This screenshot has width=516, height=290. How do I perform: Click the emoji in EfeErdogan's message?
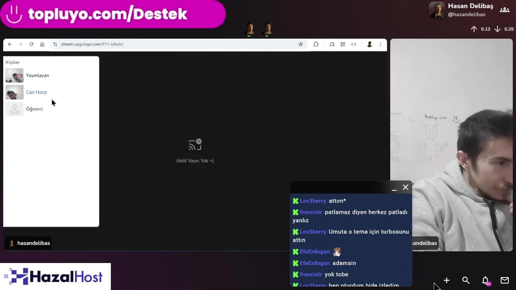(x=337, y=252)
